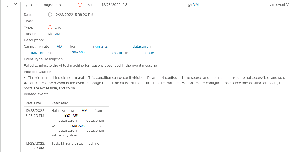Image resolution: width=294 pixels, height=152 pixels.
Task: Click the clock icon next to the date
Action: (50, 15)
